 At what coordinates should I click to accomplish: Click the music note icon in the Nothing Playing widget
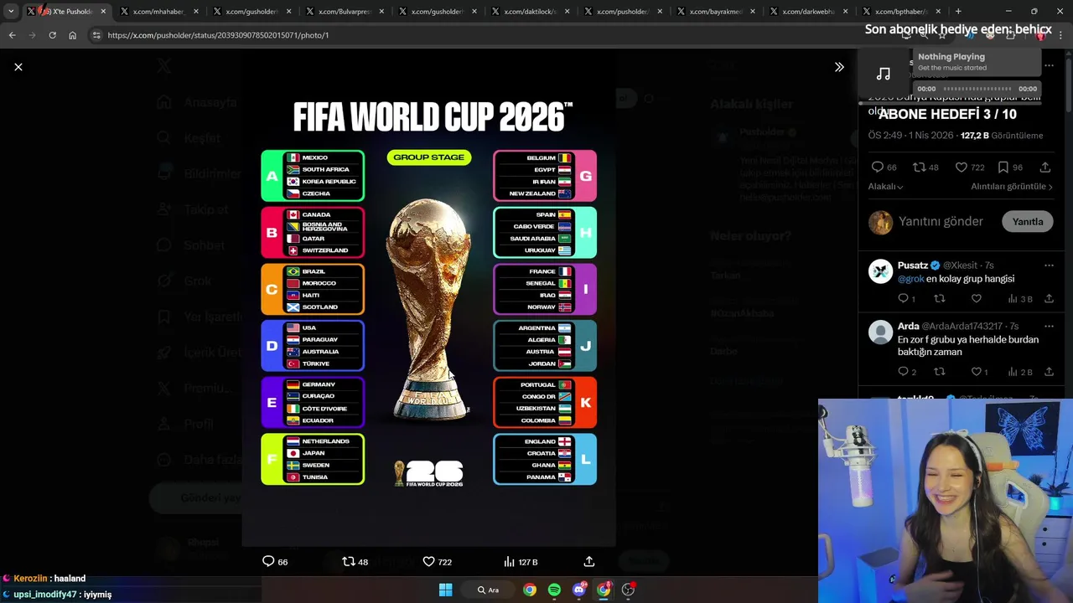883,74
